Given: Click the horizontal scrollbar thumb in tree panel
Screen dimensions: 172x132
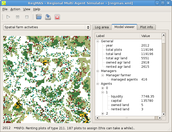Looking at the screenshot, I should (x=127, y=118).
